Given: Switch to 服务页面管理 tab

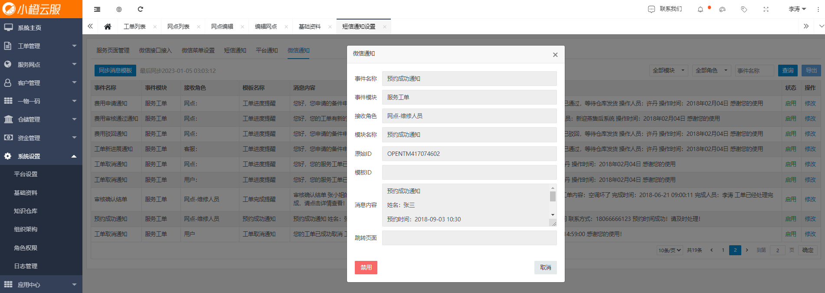Looking at the screenshot, I should point(113,50).
